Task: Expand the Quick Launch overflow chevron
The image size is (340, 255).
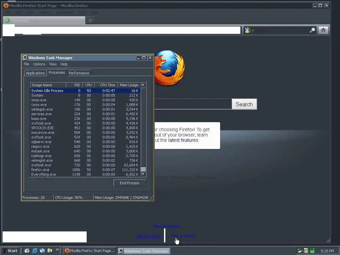Action: (57, 250)
